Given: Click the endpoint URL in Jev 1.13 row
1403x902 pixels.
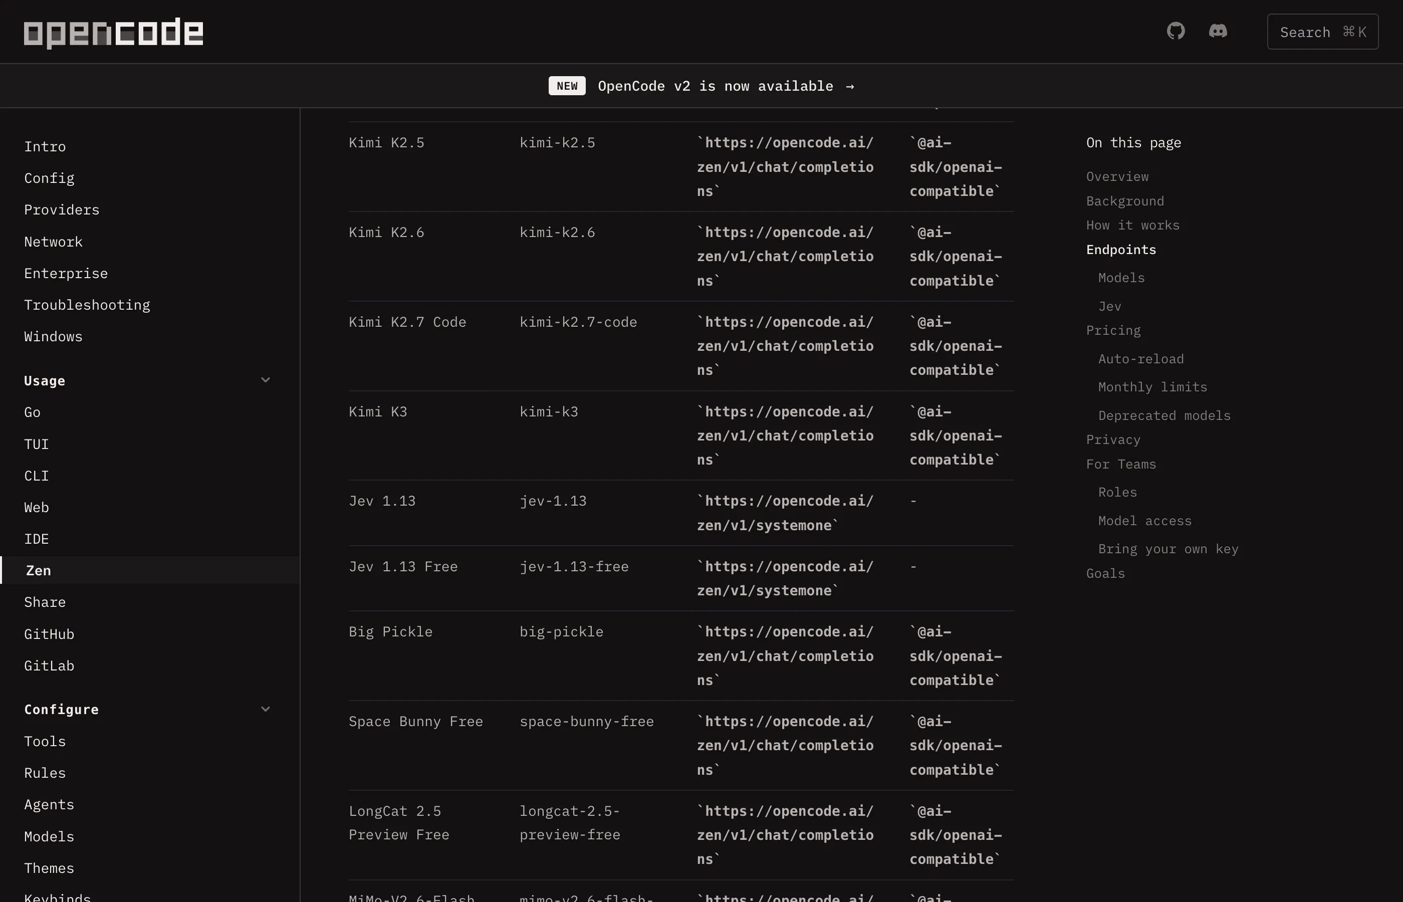Looking at the screenshot, I should 785,513.
